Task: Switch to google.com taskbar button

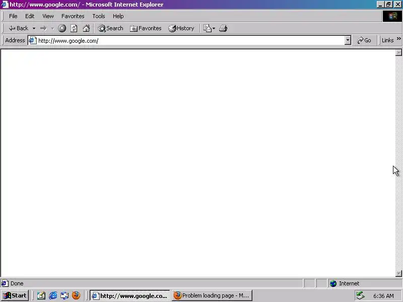Action: (x=130, y=296)
